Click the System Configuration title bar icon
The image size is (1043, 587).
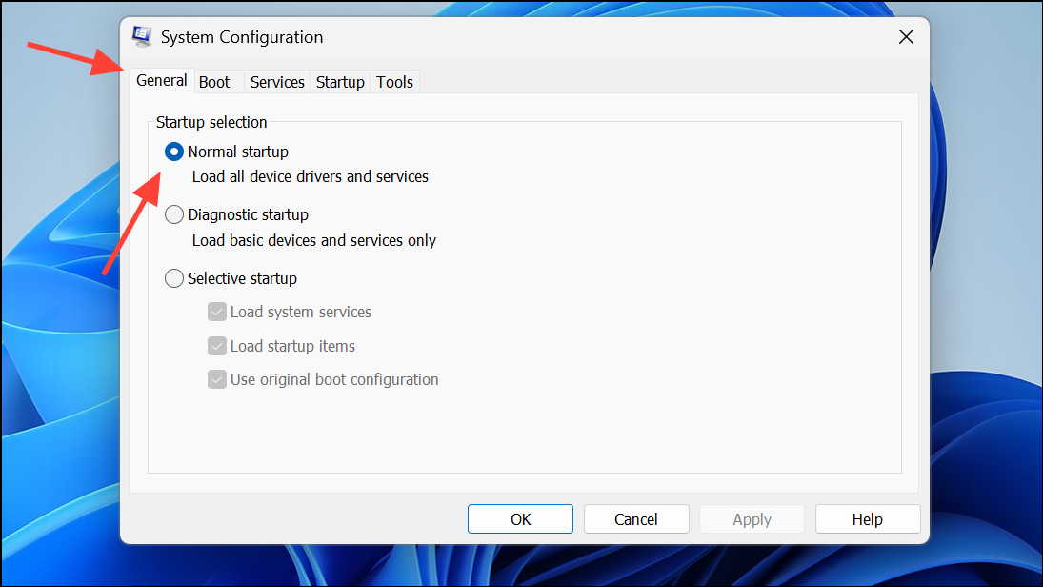(x=141, y=36)
